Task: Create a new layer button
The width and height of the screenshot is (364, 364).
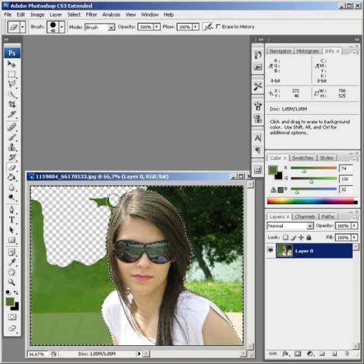Action: pyautogui.click(x=334, y=354)
